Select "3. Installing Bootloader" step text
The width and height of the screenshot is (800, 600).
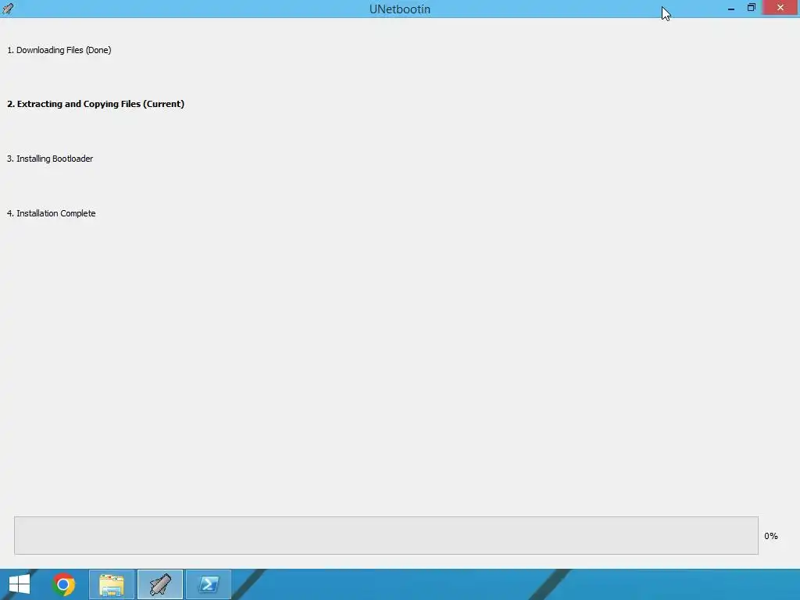click(x=50, y=159)
